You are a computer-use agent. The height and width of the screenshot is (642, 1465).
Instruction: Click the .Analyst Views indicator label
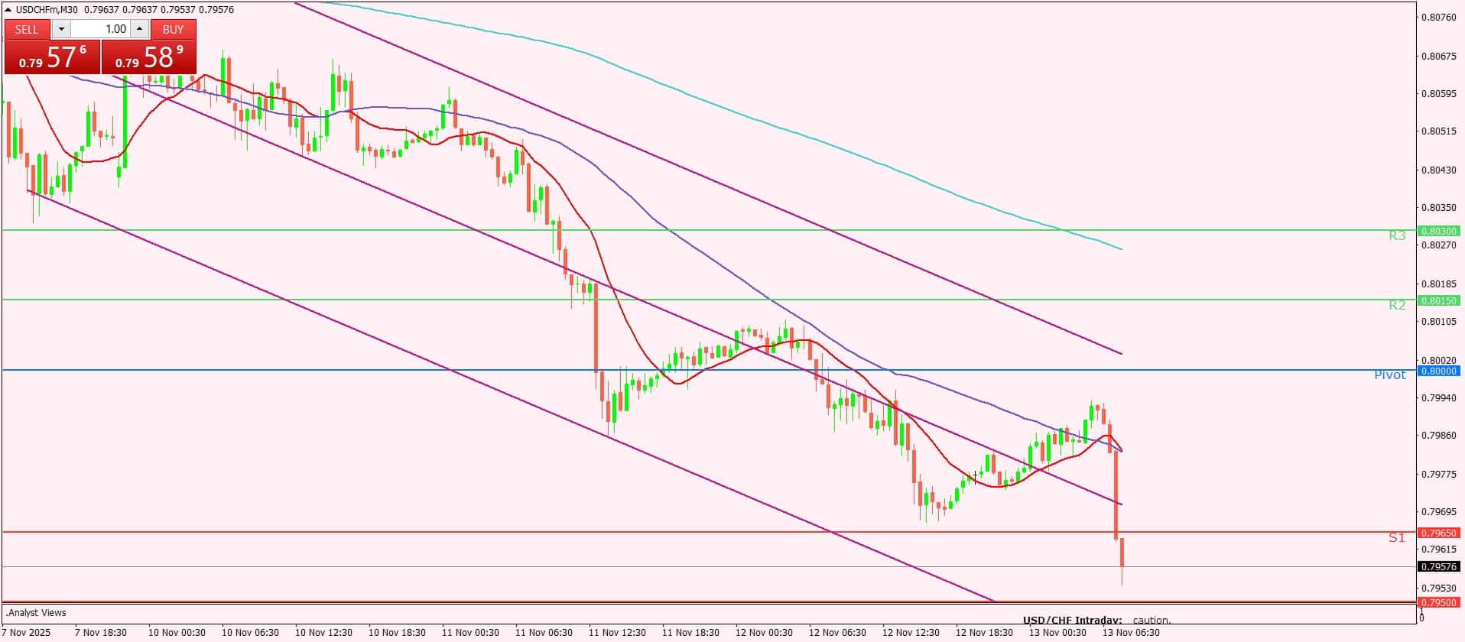tap(36, 613)
